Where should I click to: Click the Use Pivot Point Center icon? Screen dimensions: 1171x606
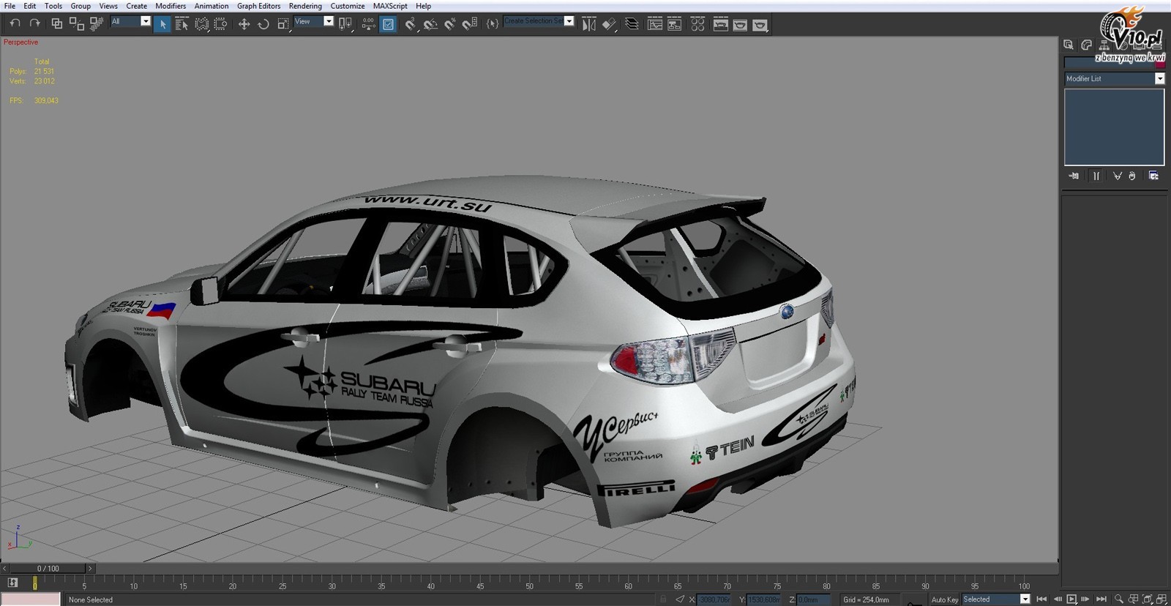click(345, 24)
